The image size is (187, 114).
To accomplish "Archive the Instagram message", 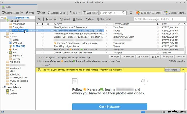I will pos(143,57).
